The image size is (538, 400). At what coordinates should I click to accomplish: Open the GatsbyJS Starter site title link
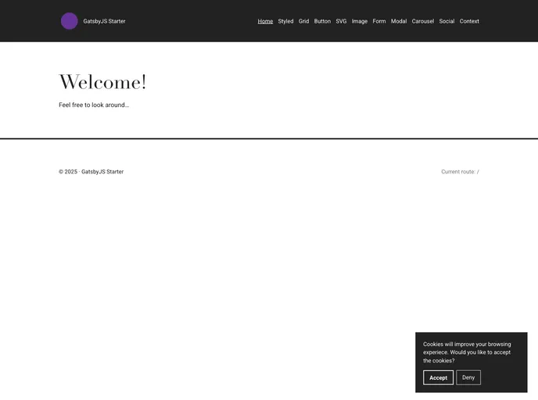click(104, 21)
